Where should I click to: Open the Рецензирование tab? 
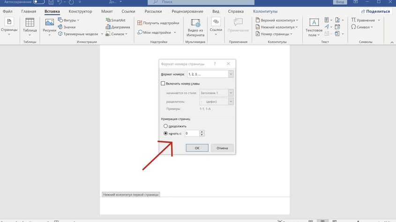187,11
